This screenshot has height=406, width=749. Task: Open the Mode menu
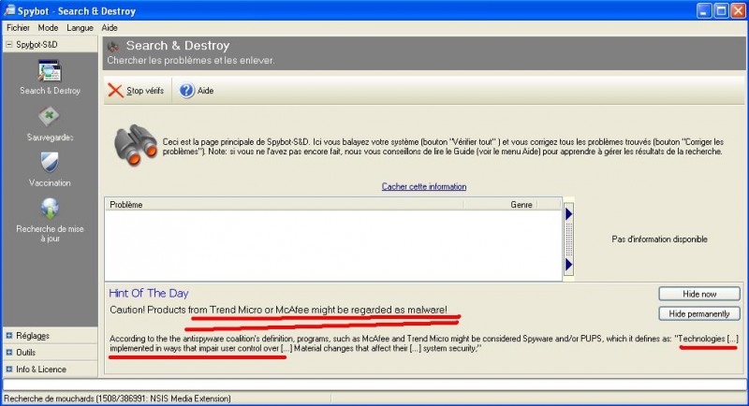click(48, 28)
